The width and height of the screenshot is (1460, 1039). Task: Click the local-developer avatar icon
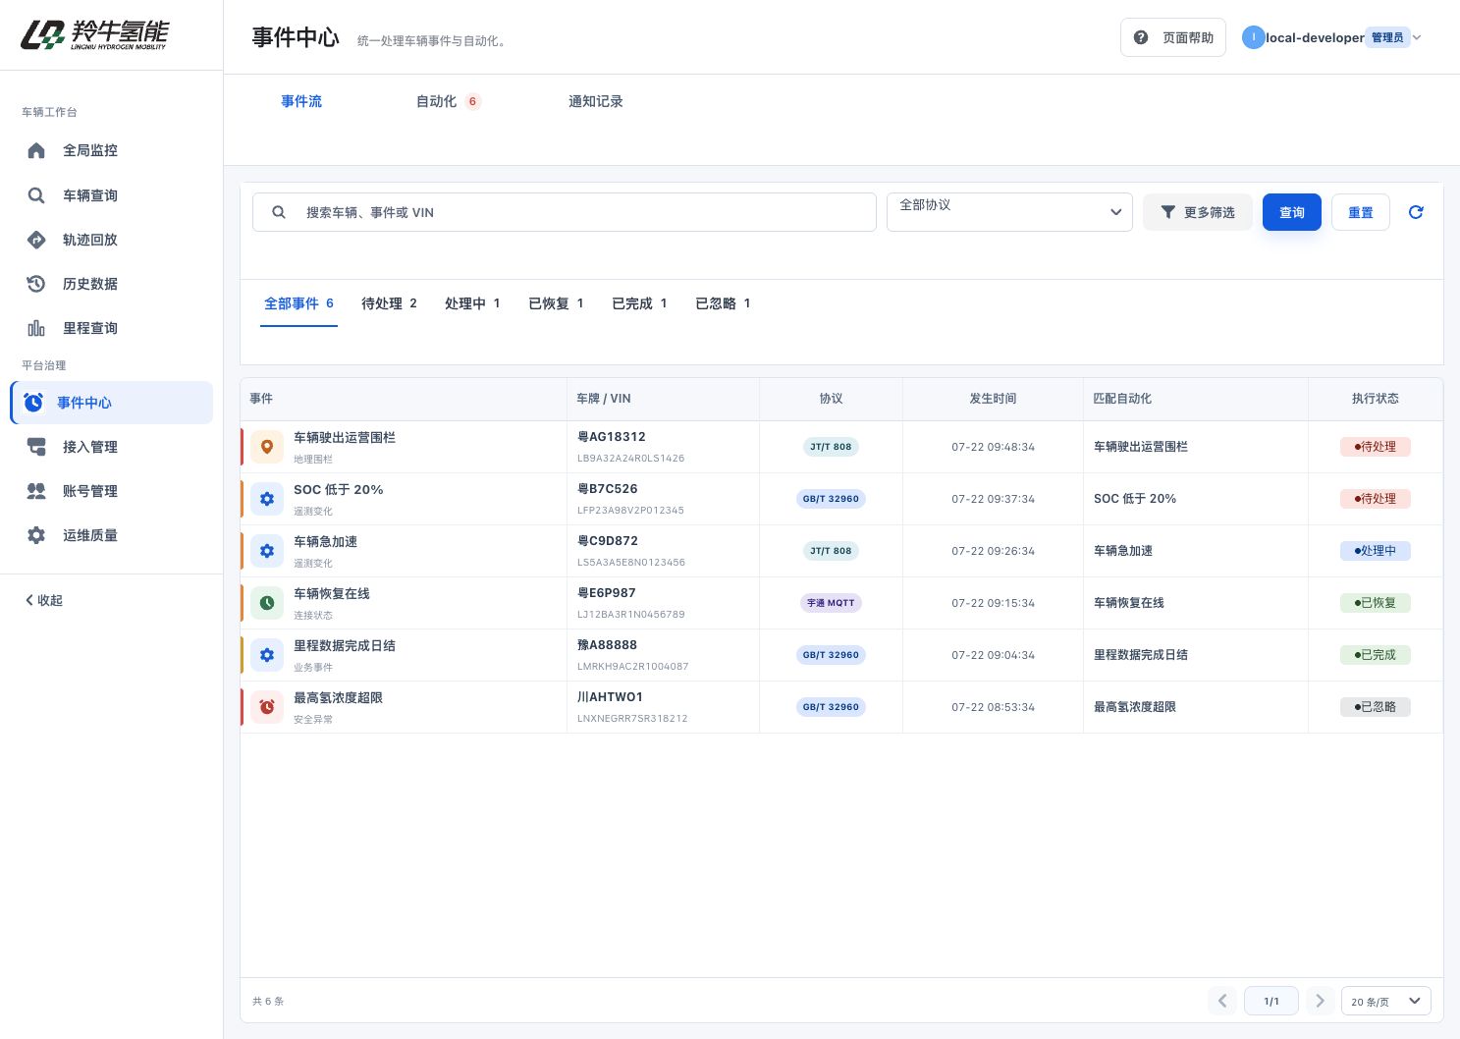(1253, 37)
